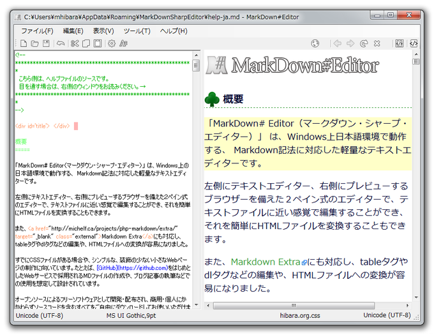
Task: Click the application icon in title bar
Action: coord(19,17)
